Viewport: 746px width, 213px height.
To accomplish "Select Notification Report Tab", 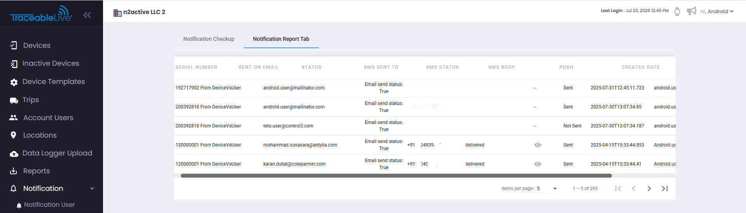I will [281, 39].
